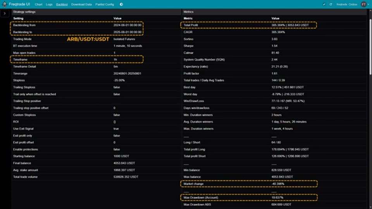
Task: Select Min balance 828.559 USDT
Action: pos(281,170)
